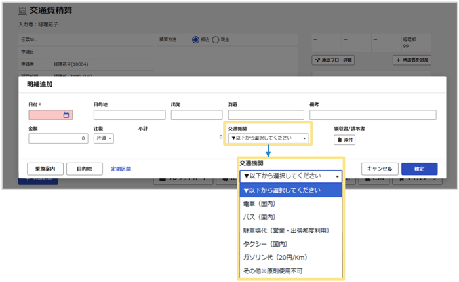Open the calendar picker in the 日付 field
The image size is (459, 282).
pos(66,115)
